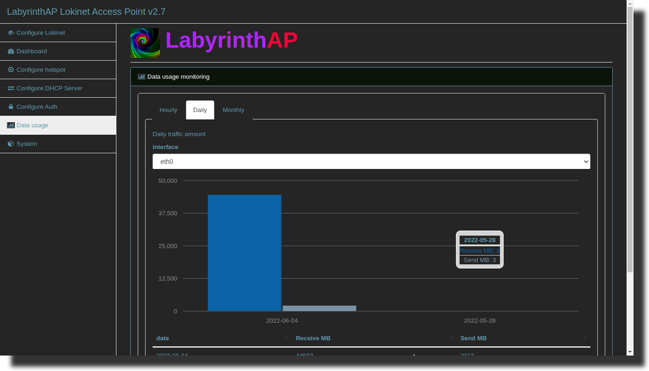
Task: Switch to the Monthly tab
Action: pyautogui.click(x=233, y=110)
